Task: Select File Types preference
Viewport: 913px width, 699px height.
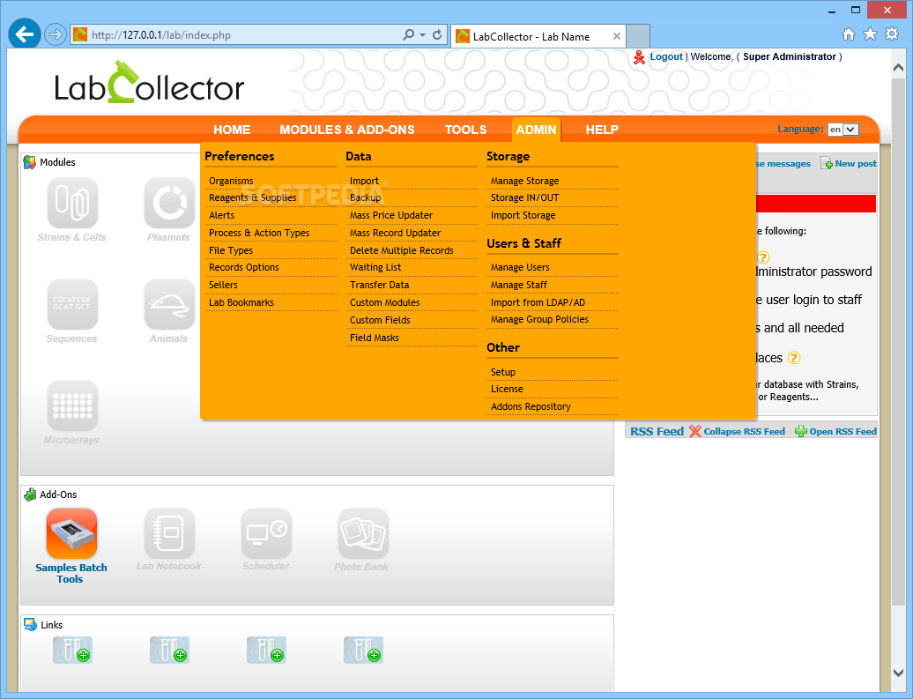Action: tap(231, 250)
